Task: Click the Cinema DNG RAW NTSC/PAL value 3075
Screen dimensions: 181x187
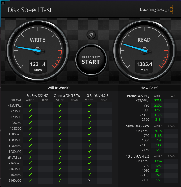Action: click(158, 131)
